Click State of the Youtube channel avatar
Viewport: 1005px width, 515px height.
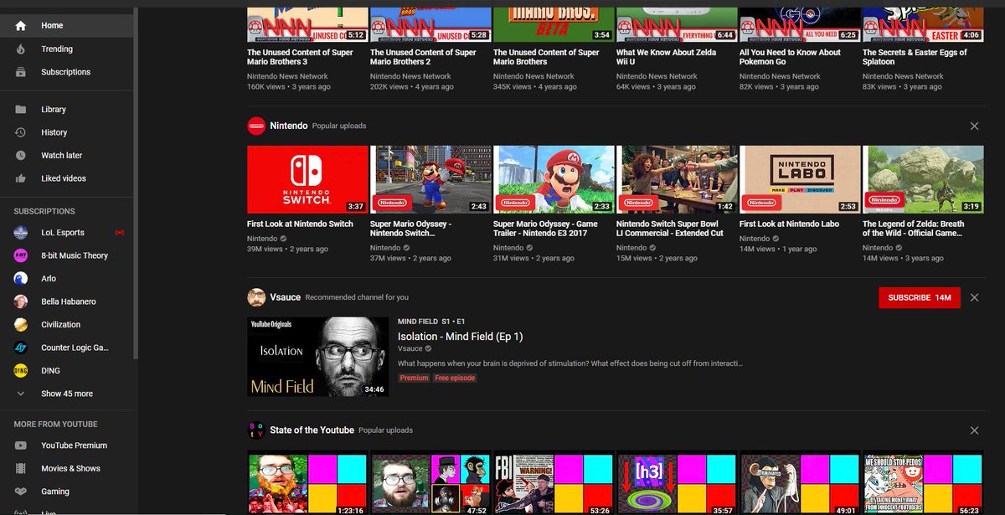pyautogui.click(x=256, y=430)
